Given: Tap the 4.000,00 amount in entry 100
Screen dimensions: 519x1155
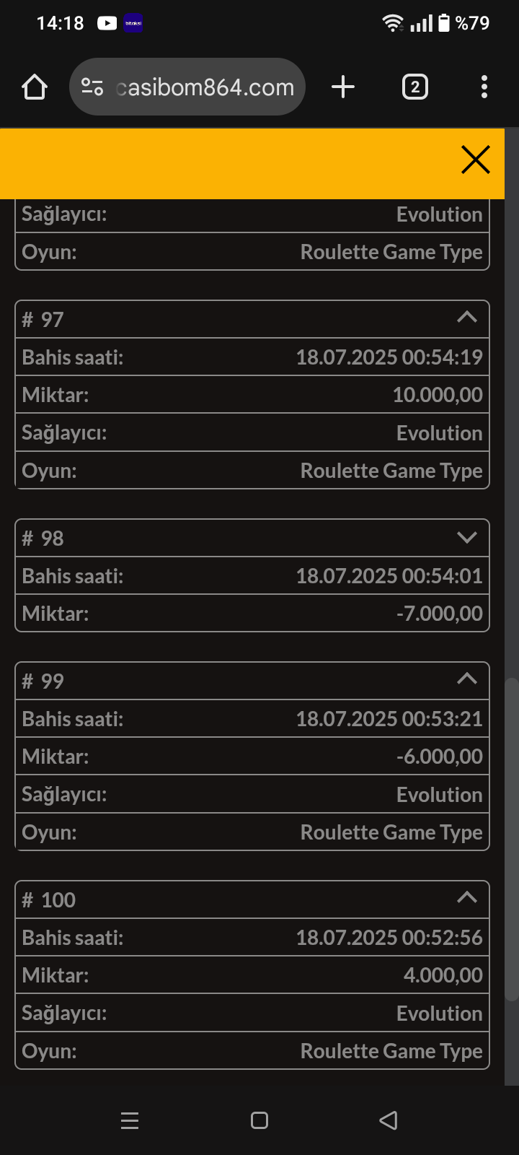Looking at the screenshot, I should [x=443, y=975].
